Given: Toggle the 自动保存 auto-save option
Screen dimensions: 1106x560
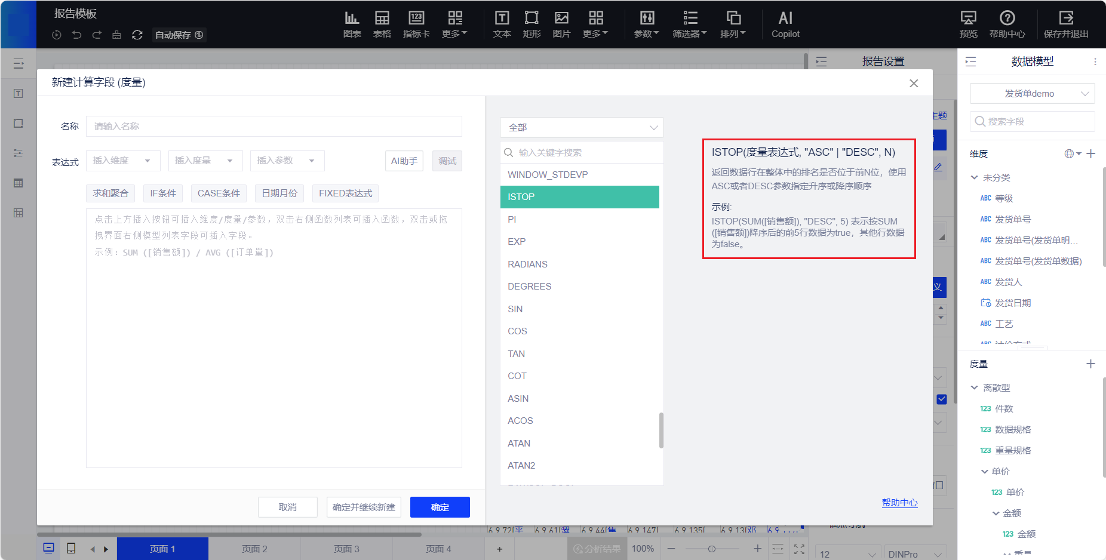Looking at the screenshot, I should 179,35.
